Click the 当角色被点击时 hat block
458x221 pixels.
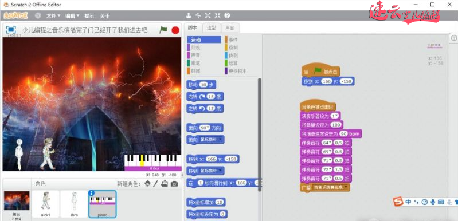(x=318, y=106)
